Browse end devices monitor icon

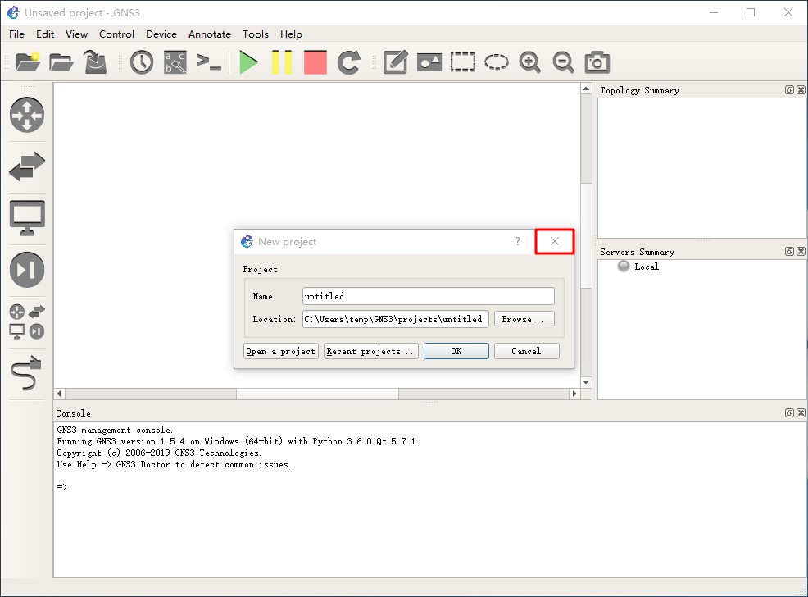pos(27,218)
